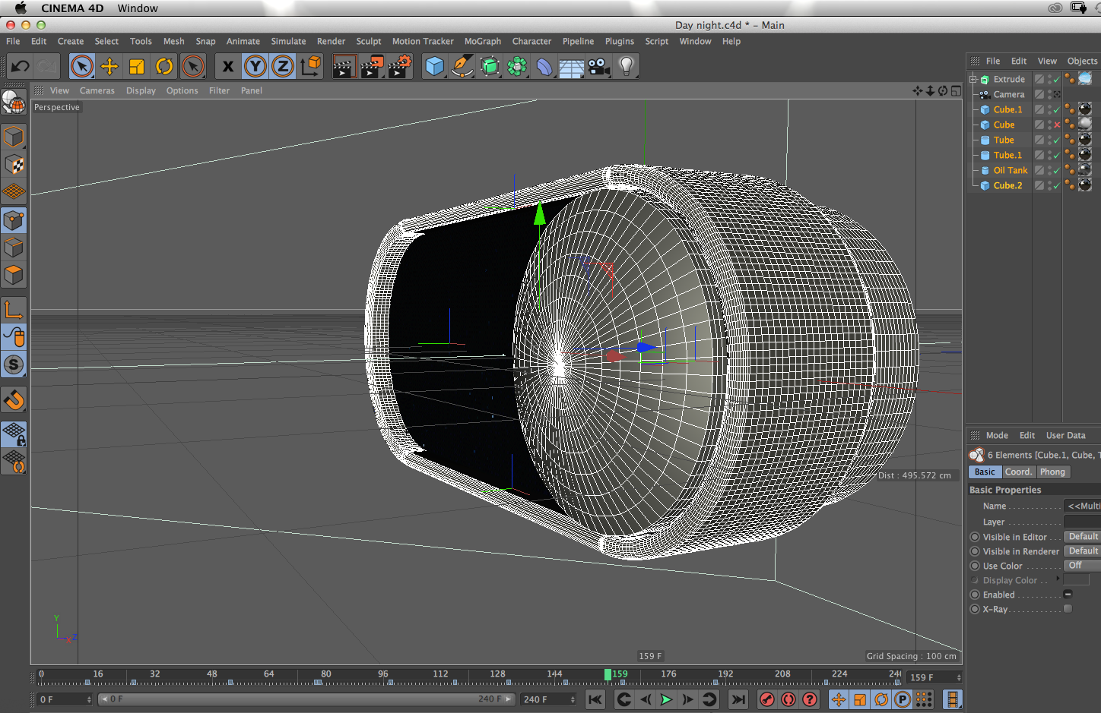Activate the Rotate tool in top toolbar
The width and height of the screenshot is (1101, 713).
[164, 67]
